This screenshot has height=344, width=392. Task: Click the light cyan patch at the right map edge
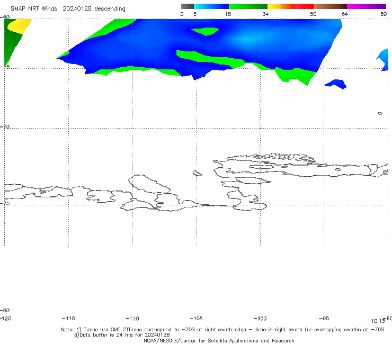tap(383, 59)
